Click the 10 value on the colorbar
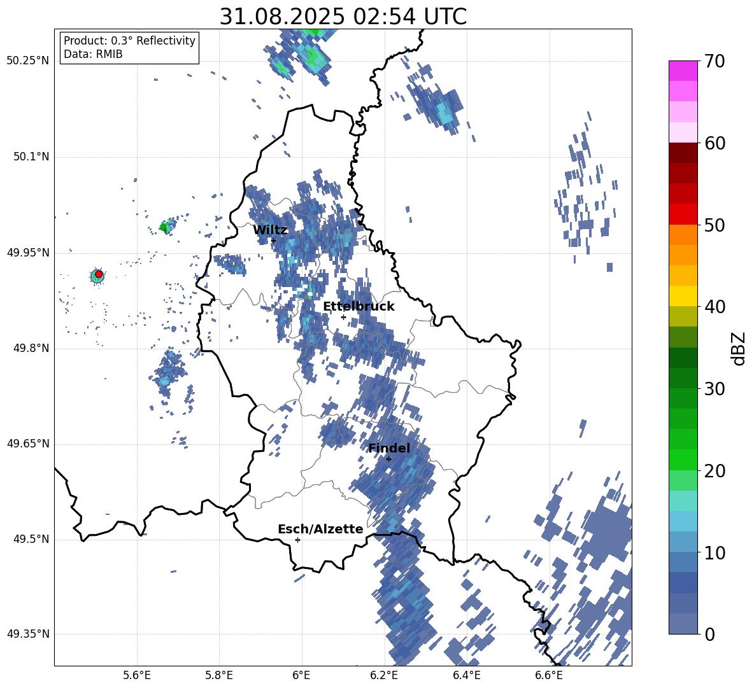754x688 pixels. click(715, 552)
